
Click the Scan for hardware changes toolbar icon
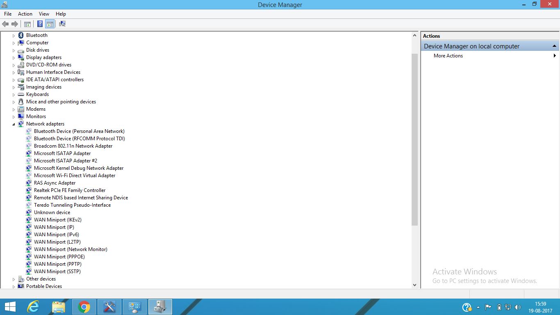click(62, 24)
